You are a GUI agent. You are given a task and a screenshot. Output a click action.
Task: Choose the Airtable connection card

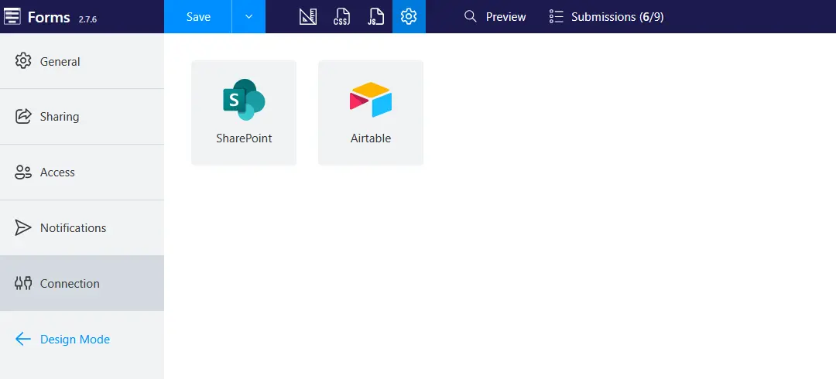tap(371, 112)
